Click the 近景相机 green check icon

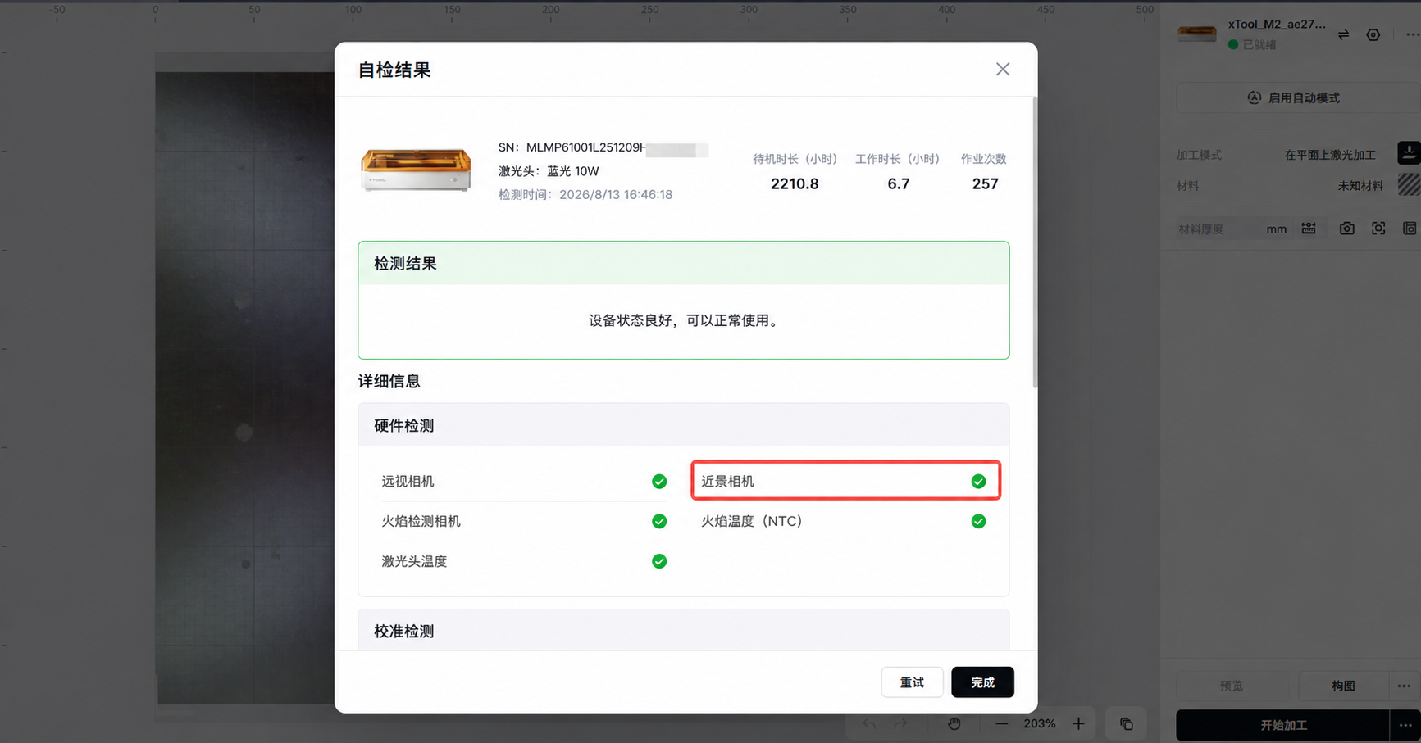[978, 482]
